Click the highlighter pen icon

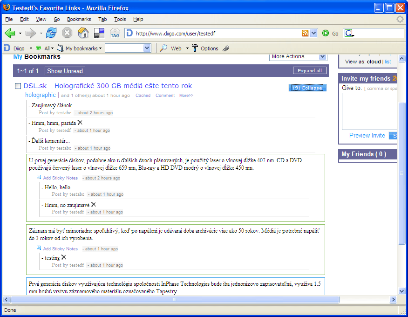pyautogui.click(x=226, y=48)
